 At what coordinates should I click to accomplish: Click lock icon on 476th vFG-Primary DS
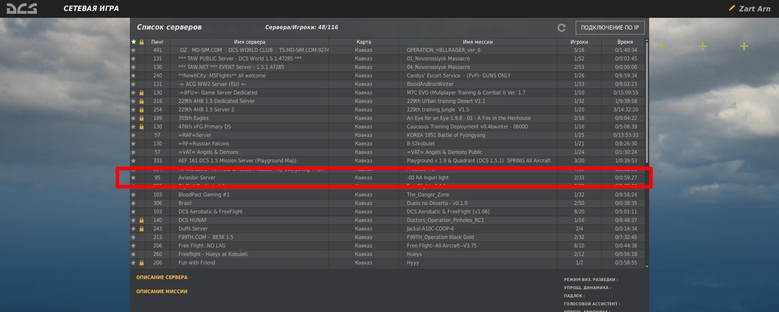[x=142, y=127]
